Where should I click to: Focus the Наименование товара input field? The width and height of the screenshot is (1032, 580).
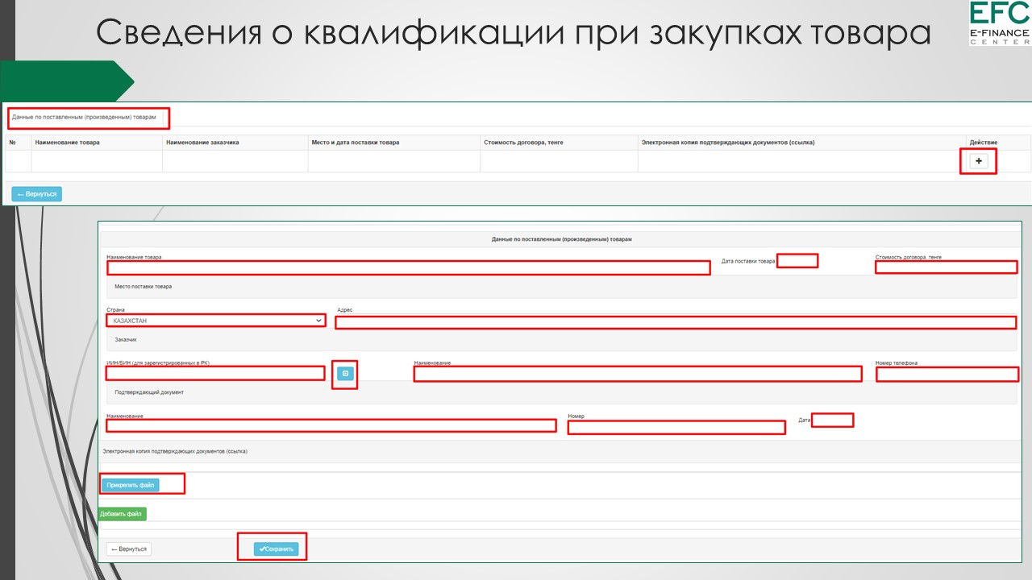click(408, 267)
